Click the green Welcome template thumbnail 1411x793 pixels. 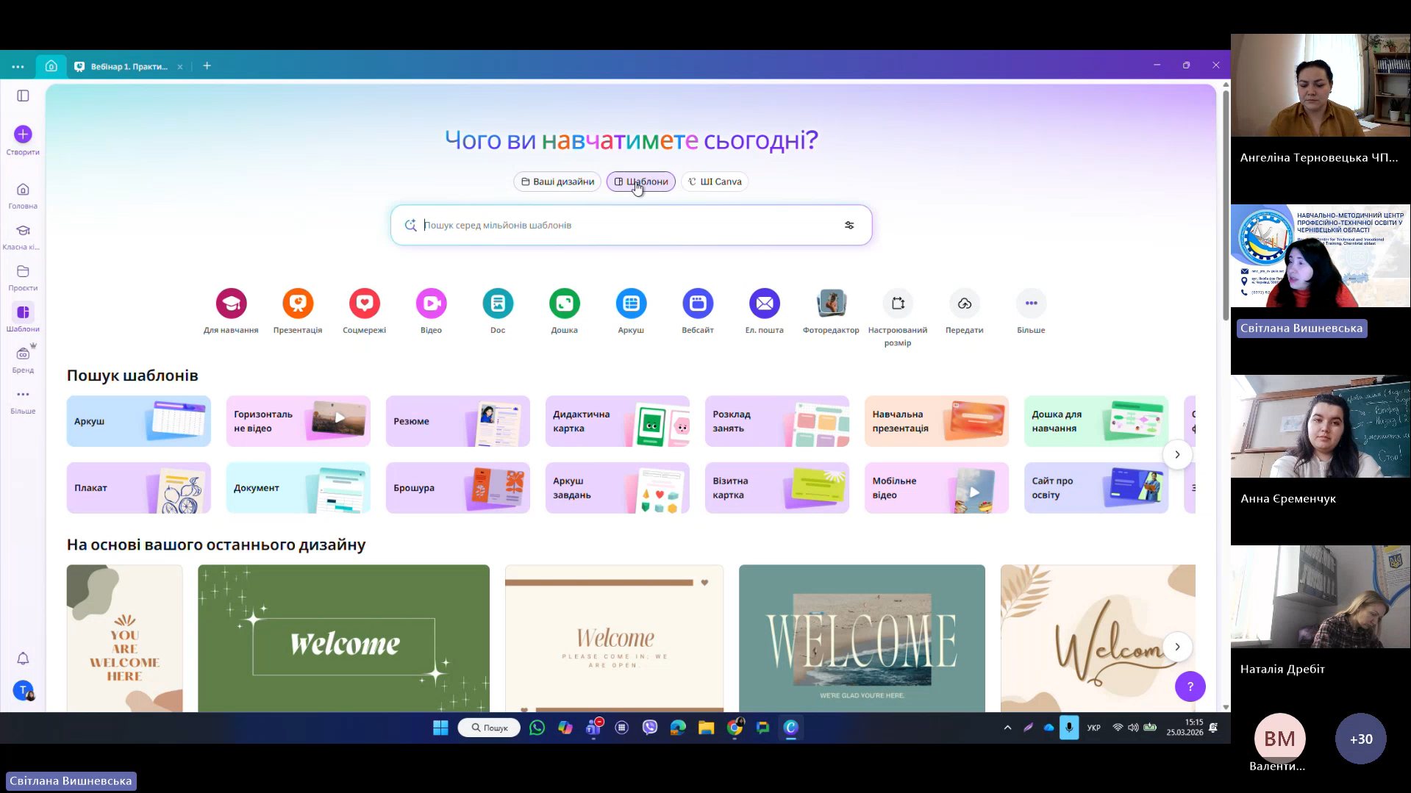(343, 638)
